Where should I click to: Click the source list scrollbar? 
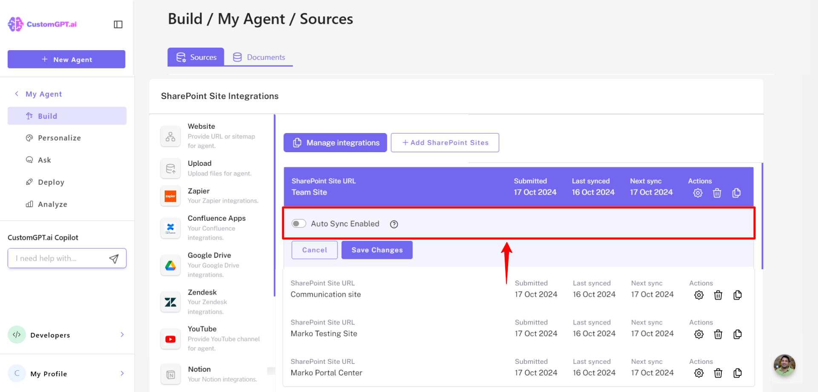tap(275, 205)
